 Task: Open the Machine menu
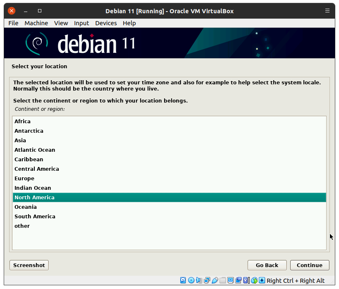point(36,23)
